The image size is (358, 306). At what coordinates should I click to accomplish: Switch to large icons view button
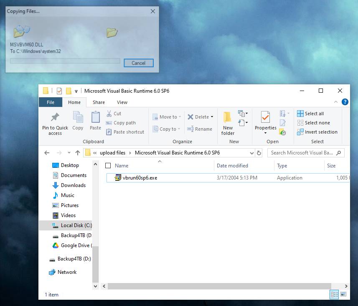click(343, 294)
